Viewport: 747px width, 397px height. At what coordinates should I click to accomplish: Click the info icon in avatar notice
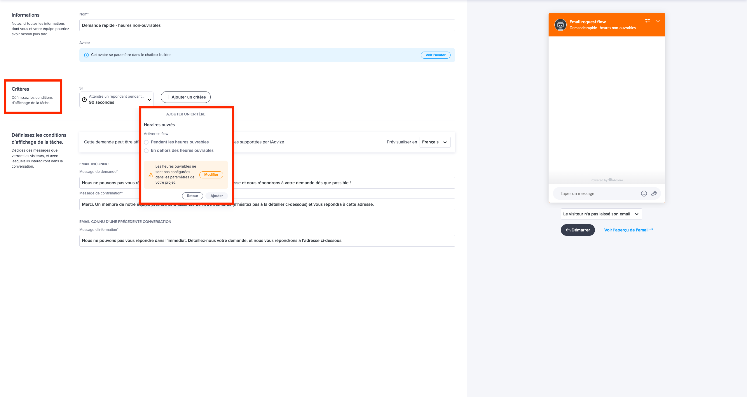coord(86,55)
